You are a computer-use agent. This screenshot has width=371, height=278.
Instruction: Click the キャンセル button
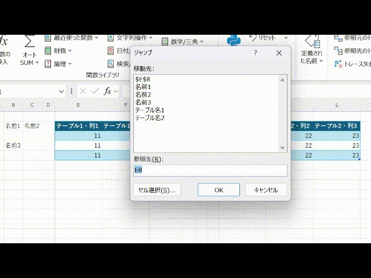265,190
